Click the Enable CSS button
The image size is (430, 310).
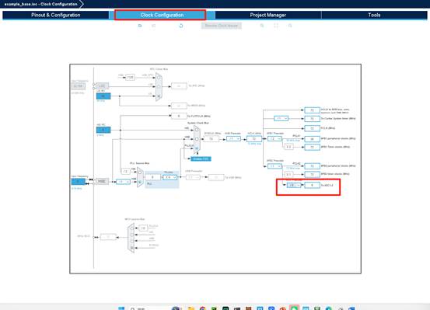tap(201, 158)
